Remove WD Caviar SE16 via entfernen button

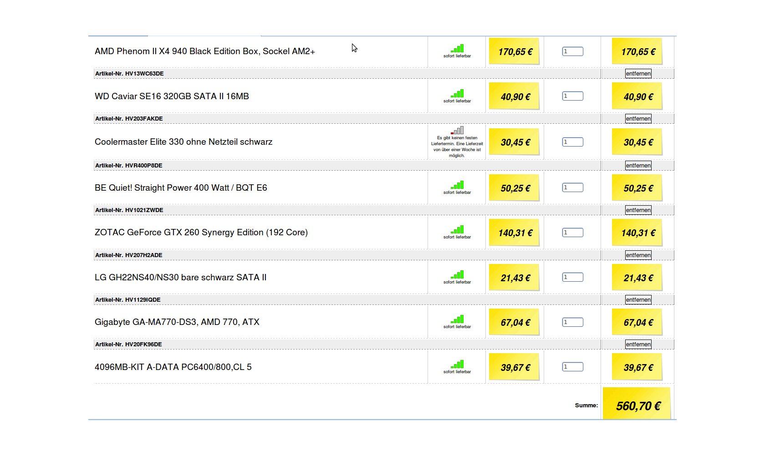638,119
